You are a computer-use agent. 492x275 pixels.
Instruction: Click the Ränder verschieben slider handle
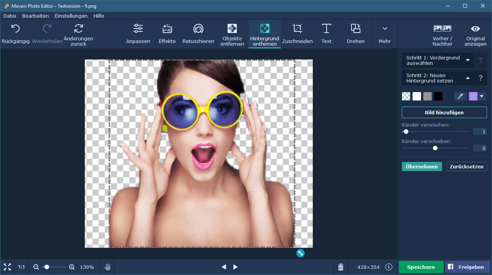435,148
